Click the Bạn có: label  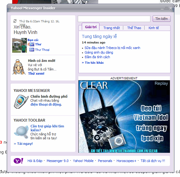click(33, 40)
